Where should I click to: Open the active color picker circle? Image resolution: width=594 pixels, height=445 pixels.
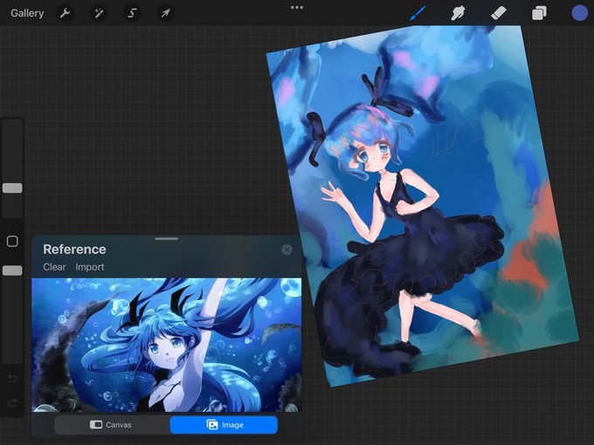(x=580, y=13)
